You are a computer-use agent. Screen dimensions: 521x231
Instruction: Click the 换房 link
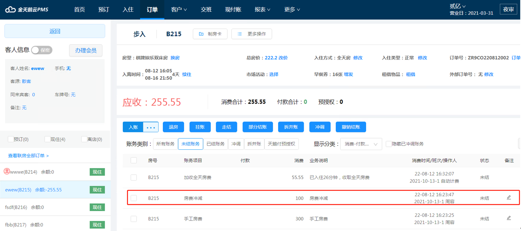click(x=175, y=58)
